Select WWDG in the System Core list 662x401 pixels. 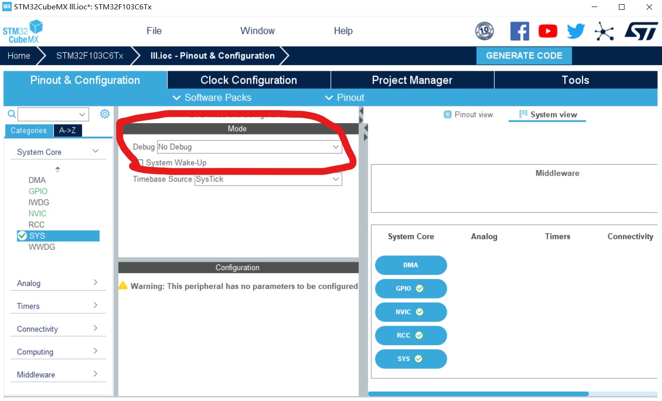(42, 247)
